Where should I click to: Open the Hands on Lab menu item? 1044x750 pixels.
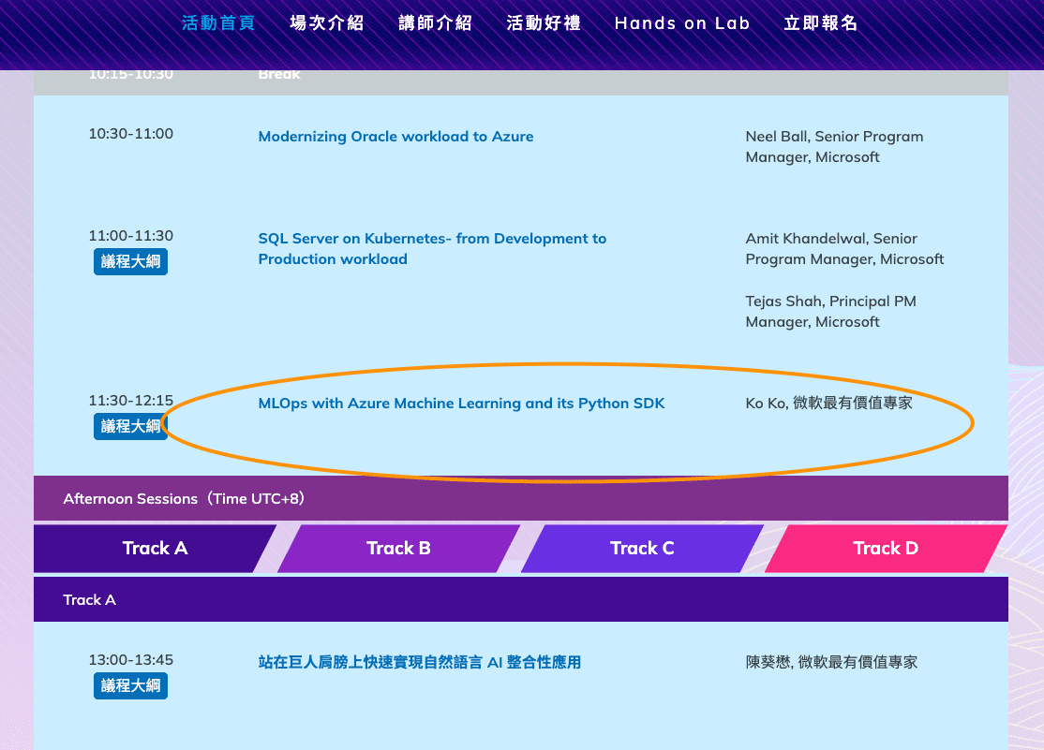tap(682, 23)
